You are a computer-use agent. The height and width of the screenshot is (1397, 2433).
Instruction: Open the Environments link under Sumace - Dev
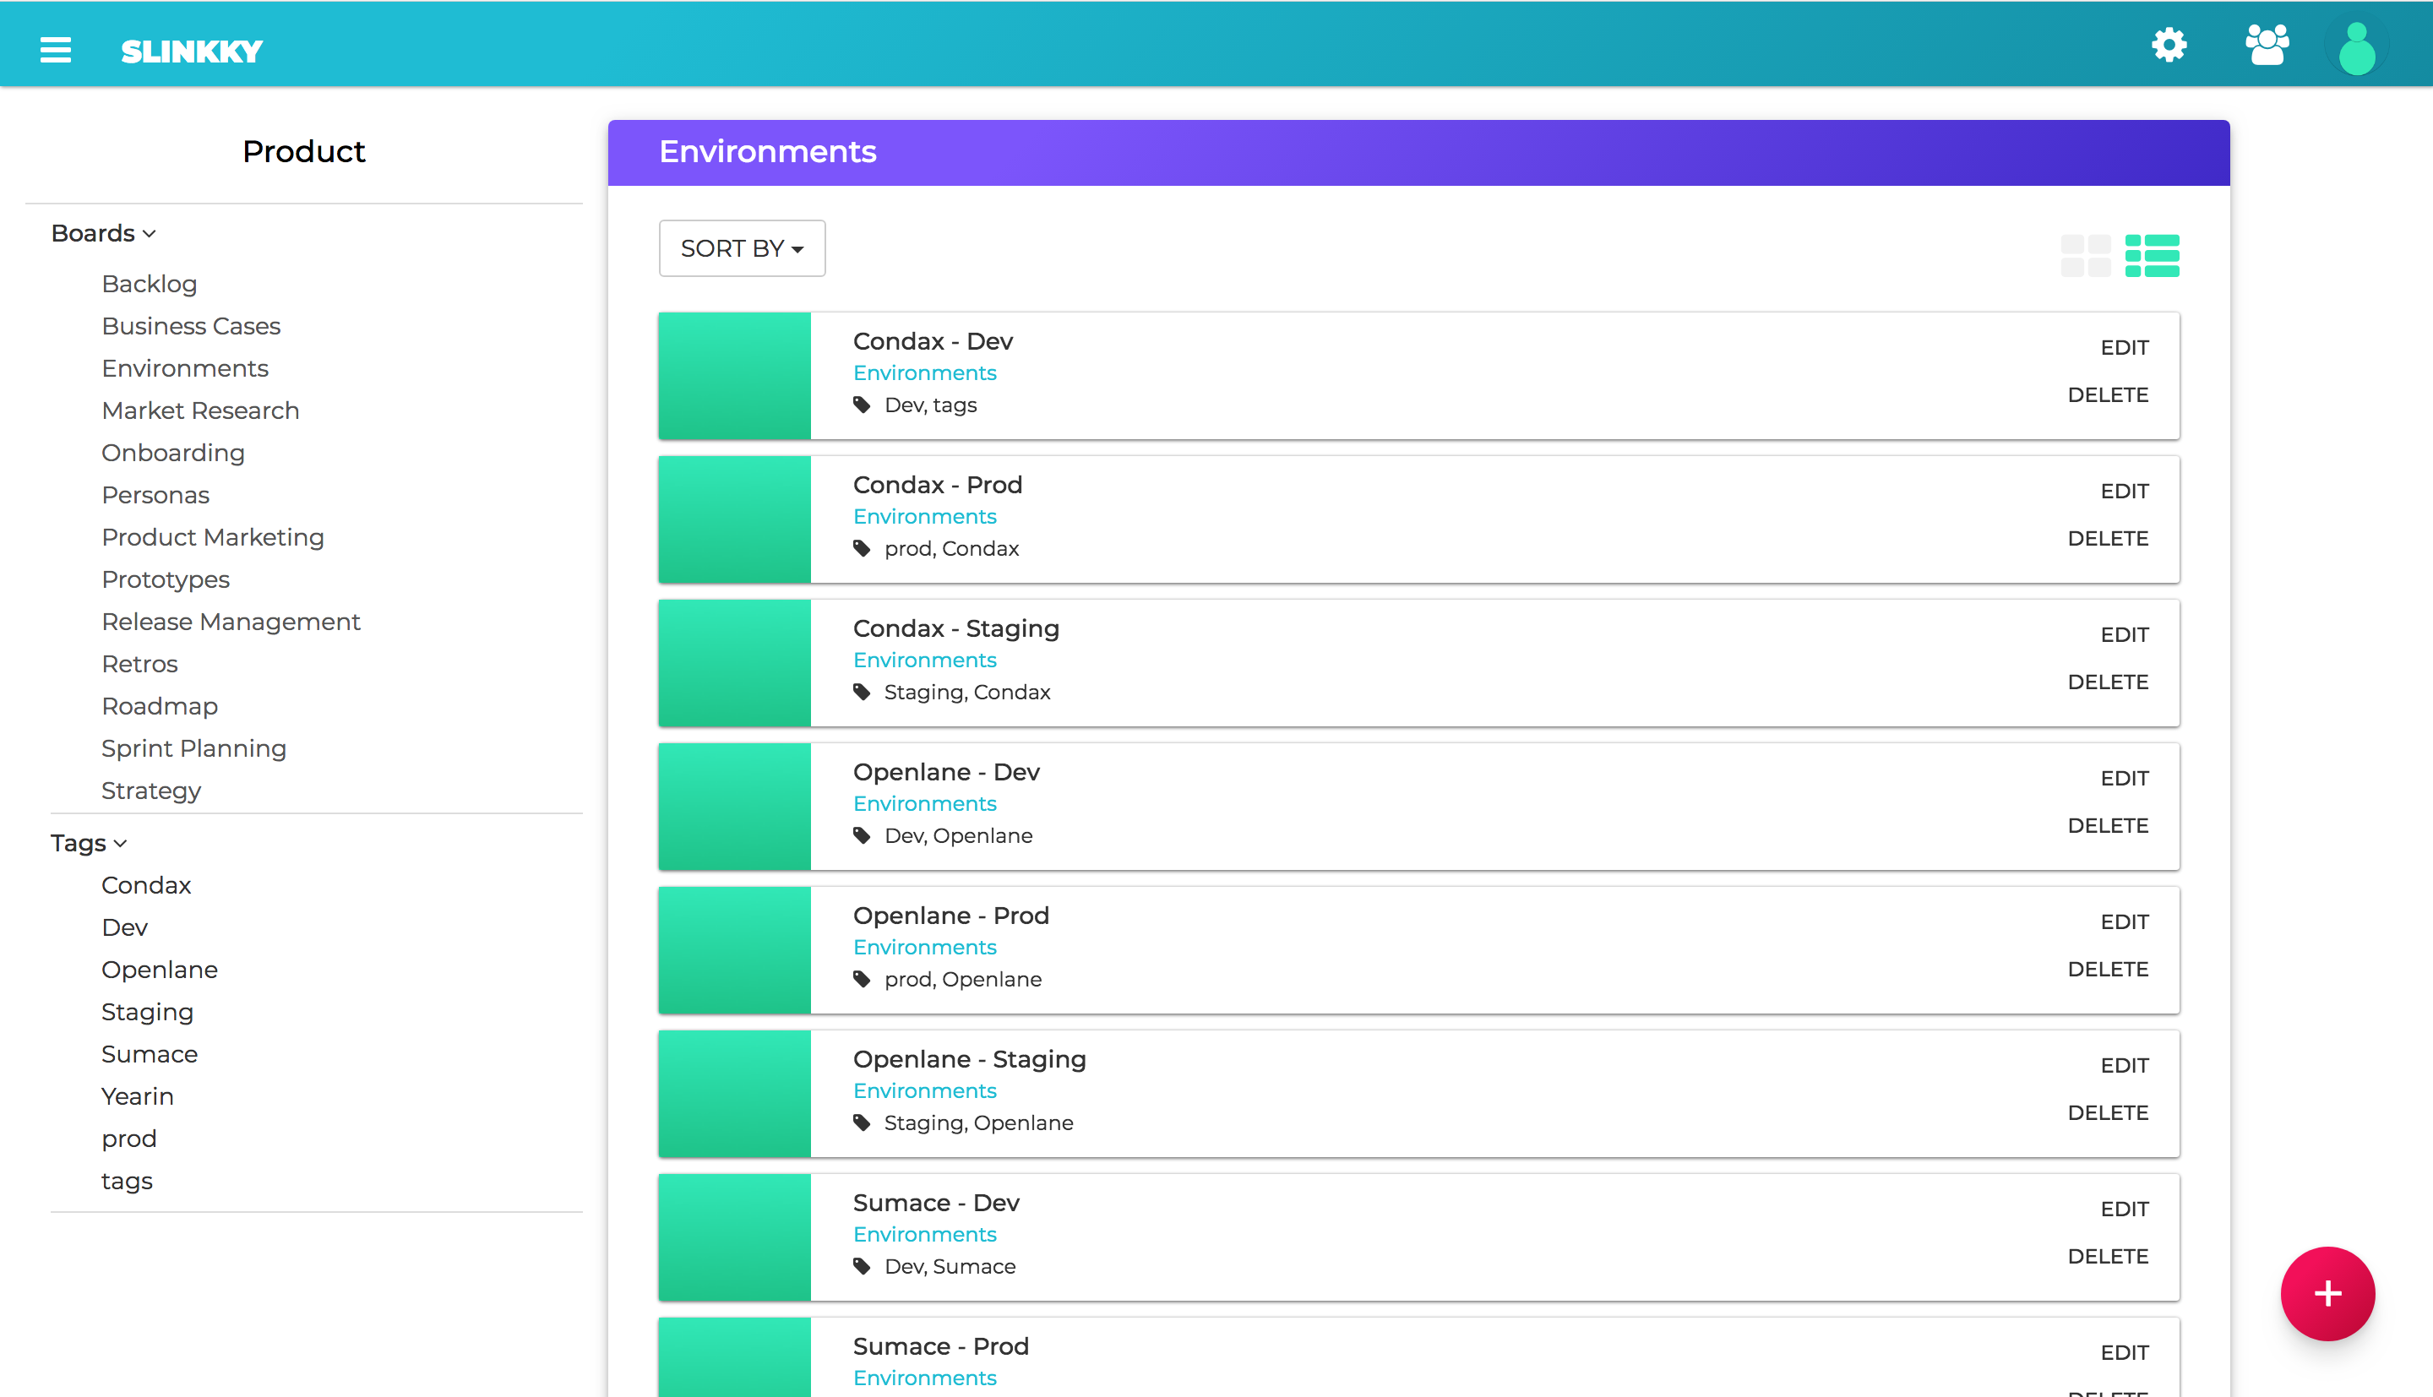(924, 1234)
